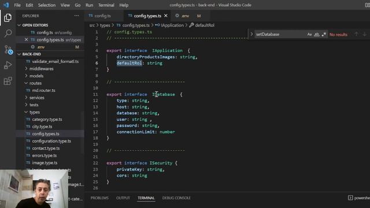This screenshot has height=208, width=370.
Task: Go to previous match arrow
Action: point(356,34)
